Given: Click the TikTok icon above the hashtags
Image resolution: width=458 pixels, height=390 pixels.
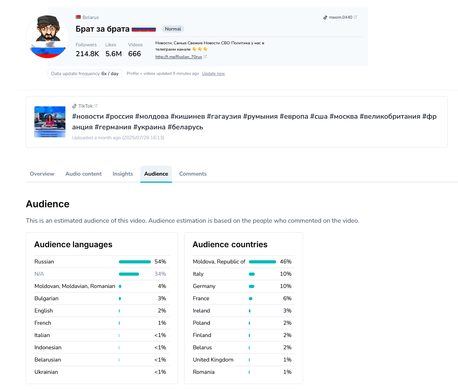Looking at the screenshot, I should click(74, 106).
